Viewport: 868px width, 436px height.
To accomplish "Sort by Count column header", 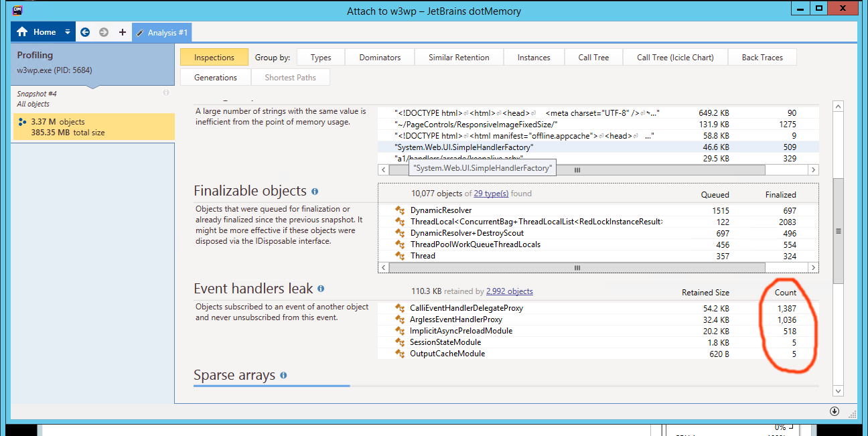I will (786, 293).
